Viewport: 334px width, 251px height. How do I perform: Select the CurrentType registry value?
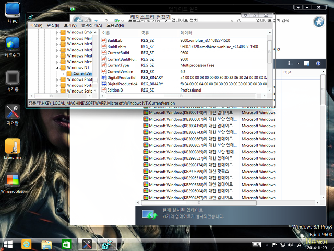coord(118,65)
